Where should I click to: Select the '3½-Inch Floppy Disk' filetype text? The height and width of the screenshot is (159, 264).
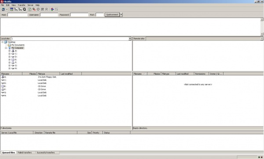point(47,77)
